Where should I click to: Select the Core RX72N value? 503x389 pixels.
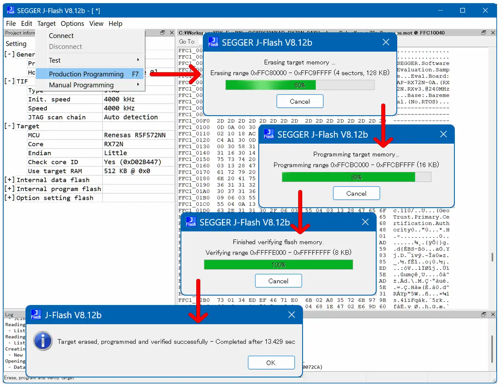(x=139, y=144)
